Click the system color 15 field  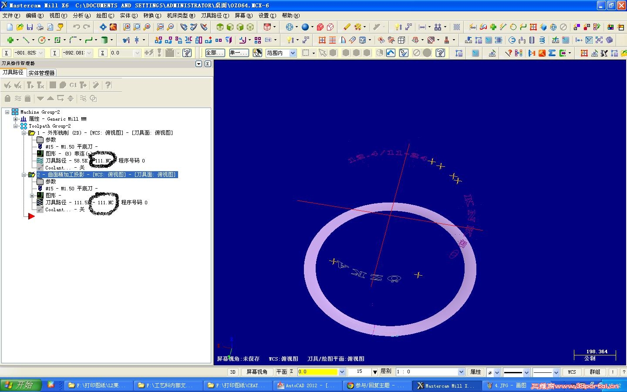click(x=359, y=372)
